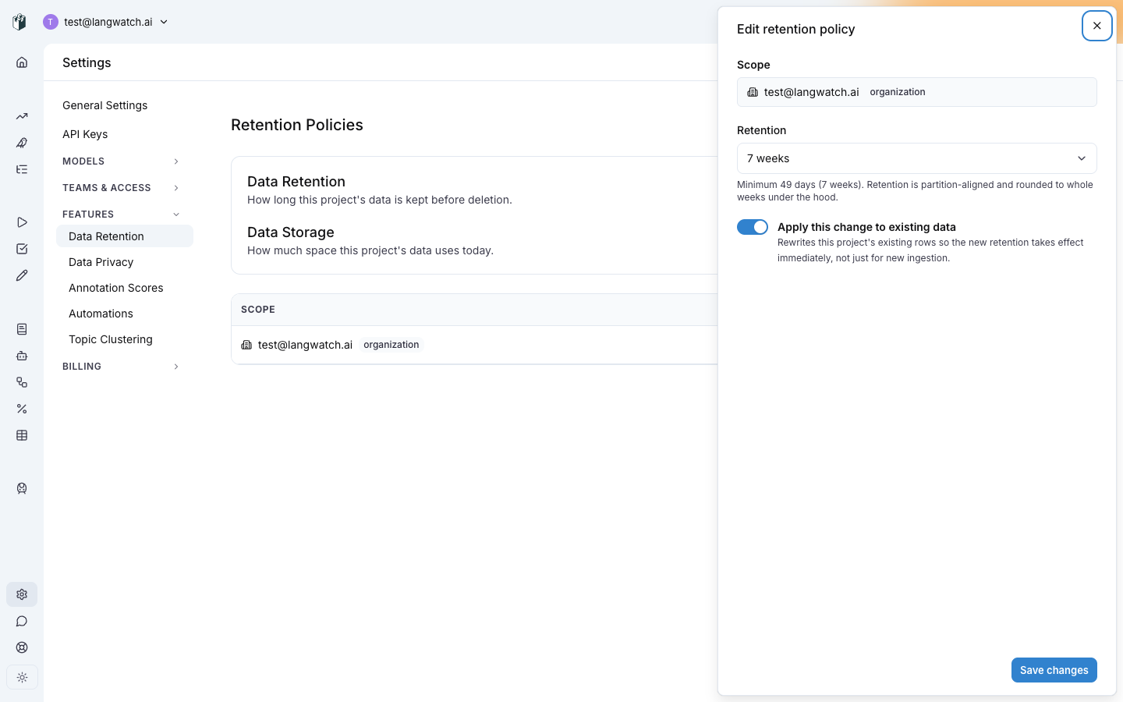Viewport: 1123px width, 702px height.
Task: Open API Keys settings
Action: click(x=85, y=134)
